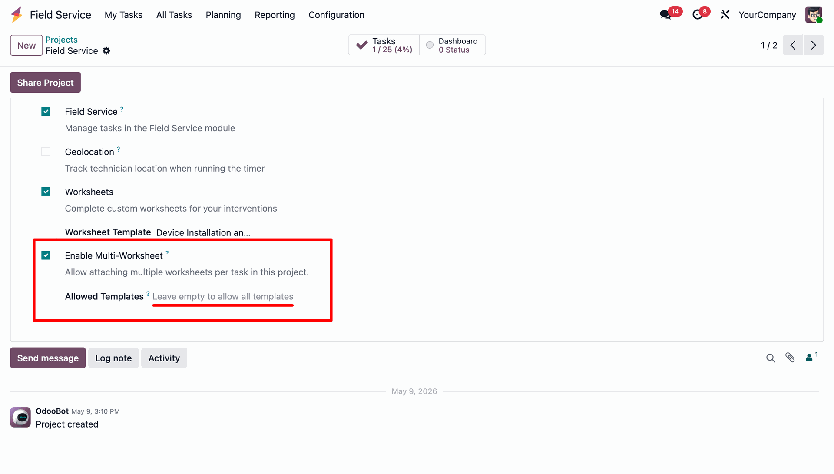Click the Field Service app logo icon
Image resolution: width=834 pixels, height=474 pixels.
(x=17, y=15)
